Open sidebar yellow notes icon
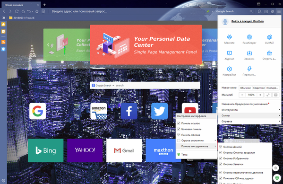Image resolution: width=283 pixels, height=184 pixels. click(3, 31)
